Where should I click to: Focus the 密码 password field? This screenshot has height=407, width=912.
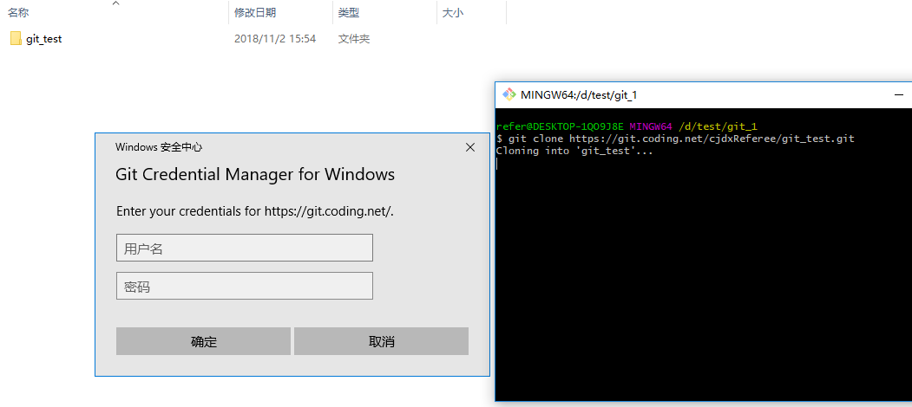(245, 287)
